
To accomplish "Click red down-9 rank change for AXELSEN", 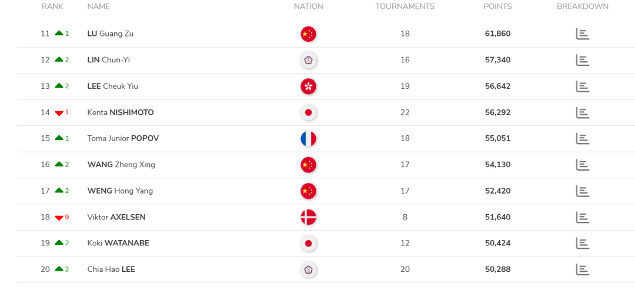I will pyautogui.click(x=62, y=217).
